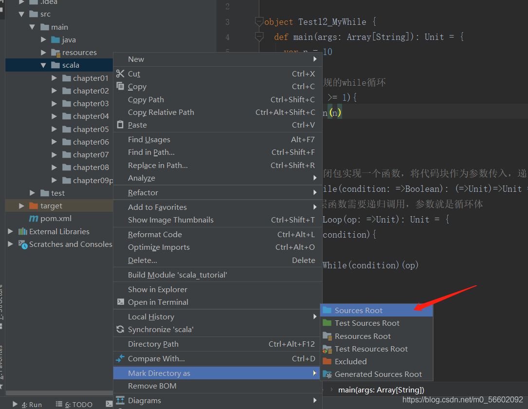Click the green Test Sources Root icon
The image size is (528, 409).
tap(327, 323)
